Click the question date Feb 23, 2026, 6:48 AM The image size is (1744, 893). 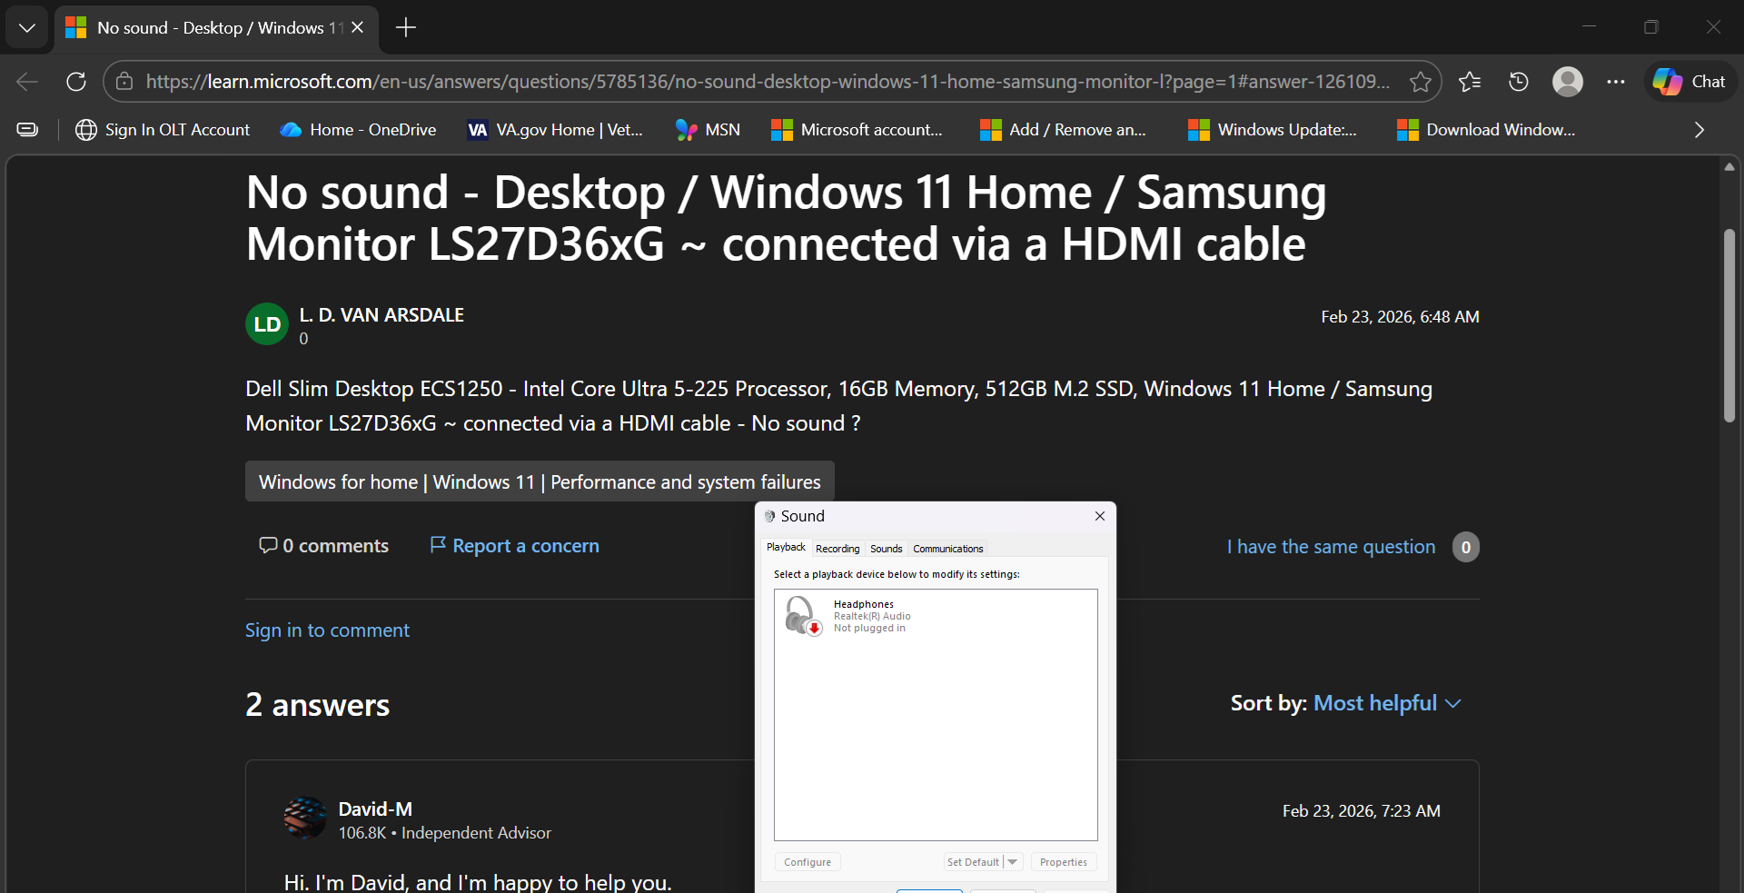(x=1400, y=317)
